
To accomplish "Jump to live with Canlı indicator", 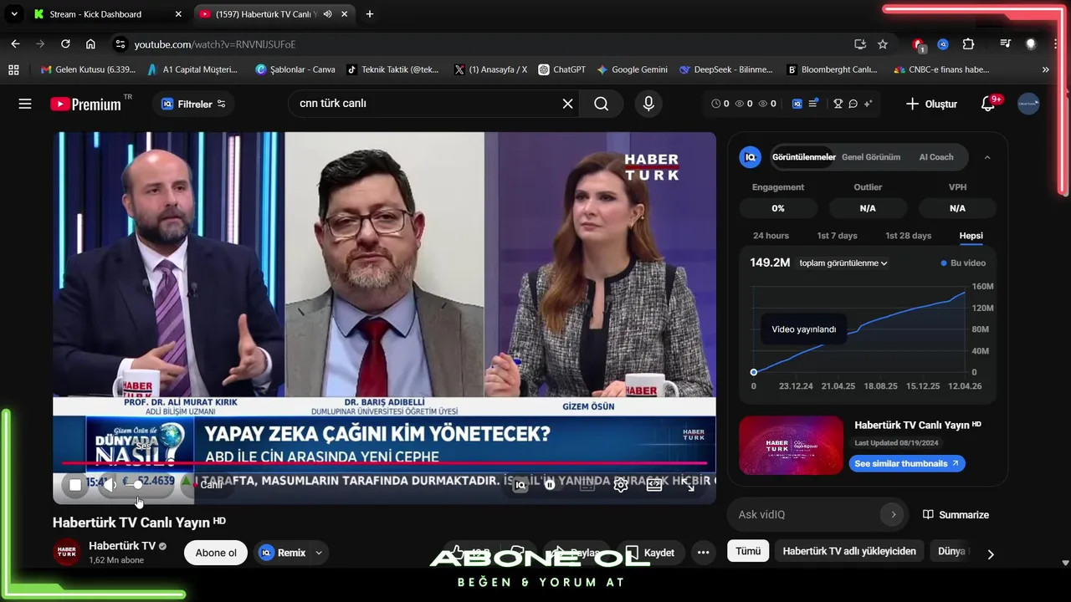I will point(208,484).
